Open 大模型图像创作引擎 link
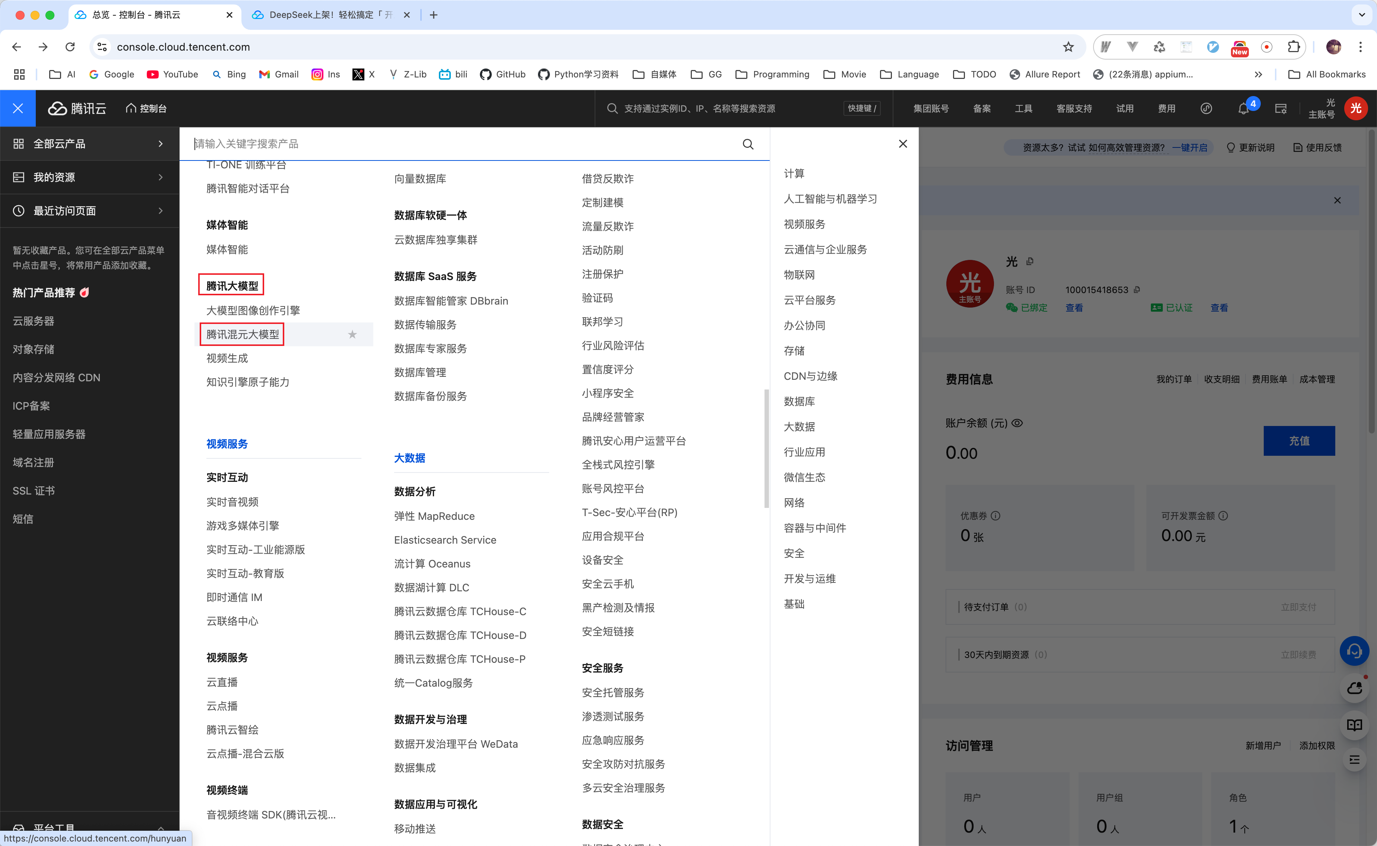The image size is (1377, 846). [253, 310]
